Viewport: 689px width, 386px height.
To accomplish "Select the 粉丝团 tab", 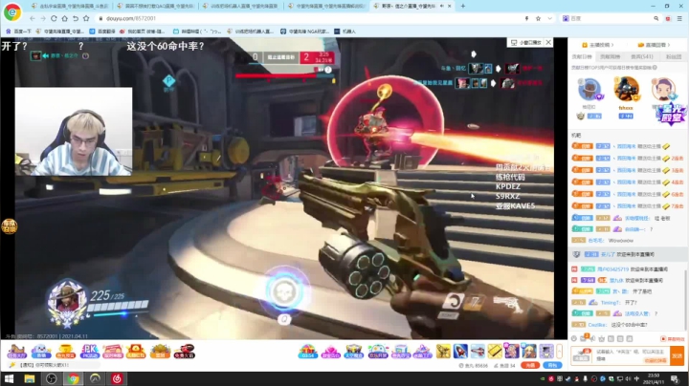I will (674, 56).
